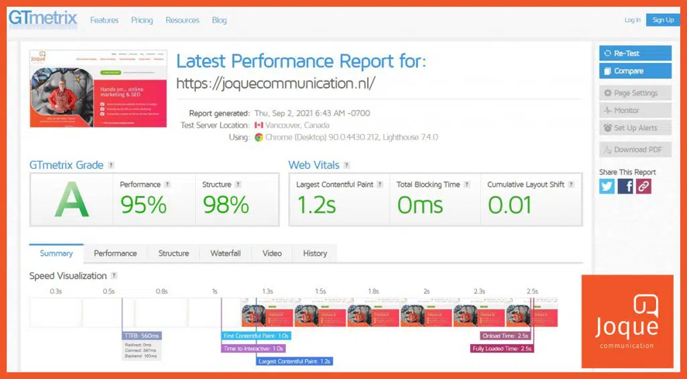Open the Pricing page
This screenshot has width=687, height=379.
[x=142, y=20]
